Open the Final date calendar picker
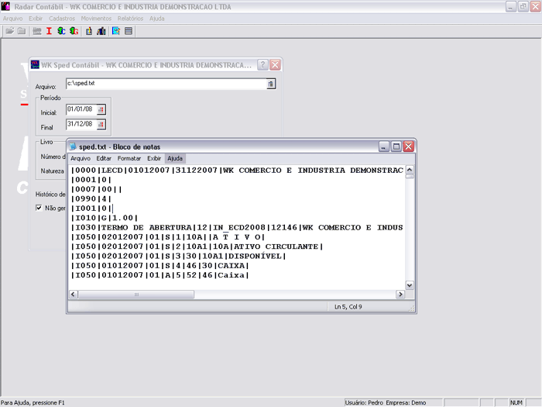 (x=101, y=124)
